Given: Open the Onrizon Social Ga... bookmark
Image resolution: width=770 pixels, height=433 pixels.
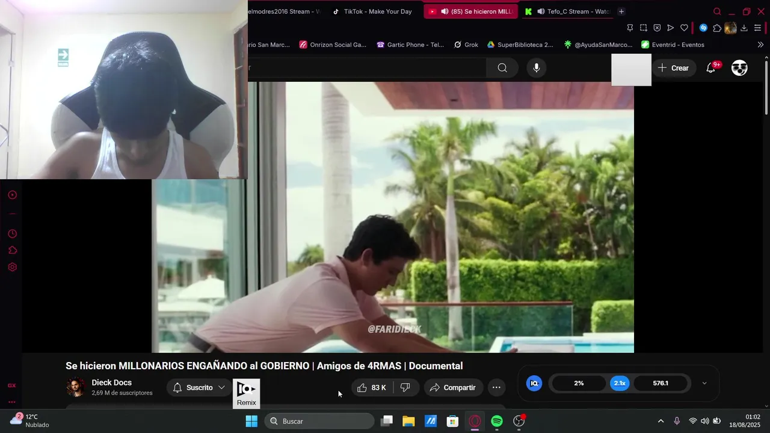Looking at the screenshot, I should [333, 45].
